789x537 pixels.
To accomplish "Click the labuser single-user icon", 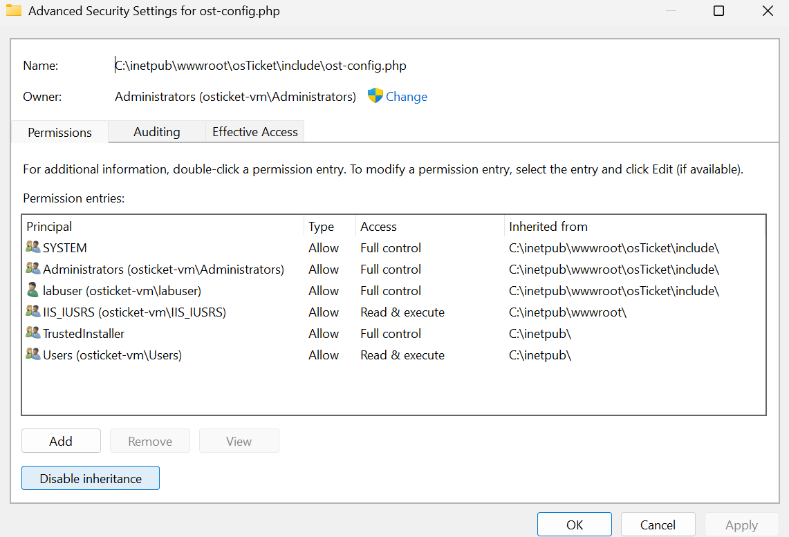I will tap(33, 290).
